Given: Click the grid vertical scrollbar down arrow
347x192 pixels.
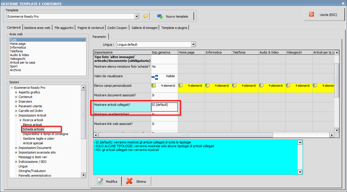Looking at the screenshot, I should pos(337,130).
